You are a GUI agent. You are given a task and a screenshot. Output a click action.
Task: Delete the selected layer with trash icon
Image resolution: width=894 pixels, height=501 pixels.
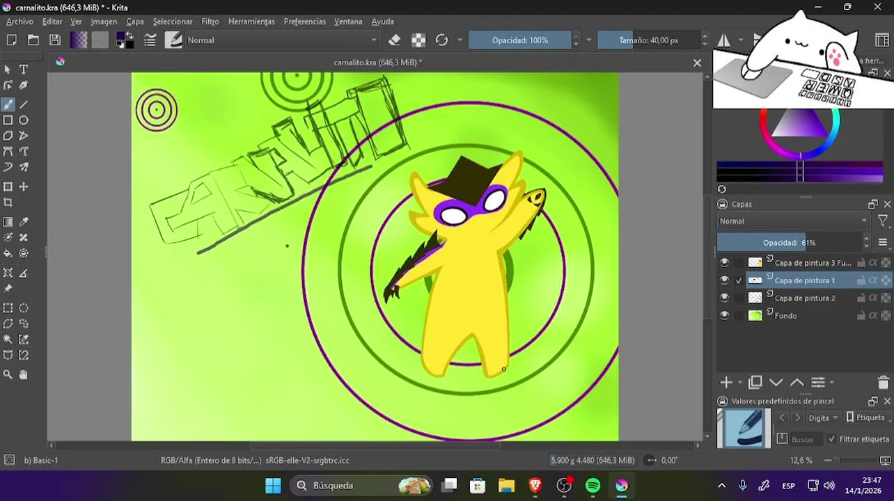click(x=884, y=383)
